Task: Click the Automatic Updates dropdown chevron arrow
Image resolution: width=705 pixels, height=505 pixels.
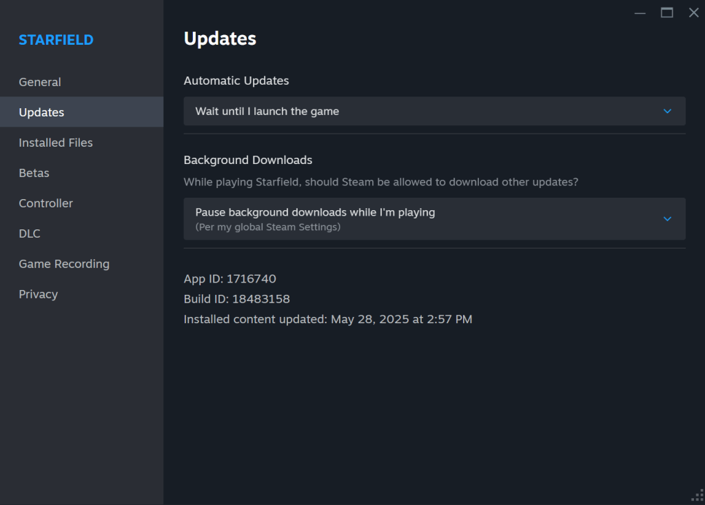Action: point(666,111)
